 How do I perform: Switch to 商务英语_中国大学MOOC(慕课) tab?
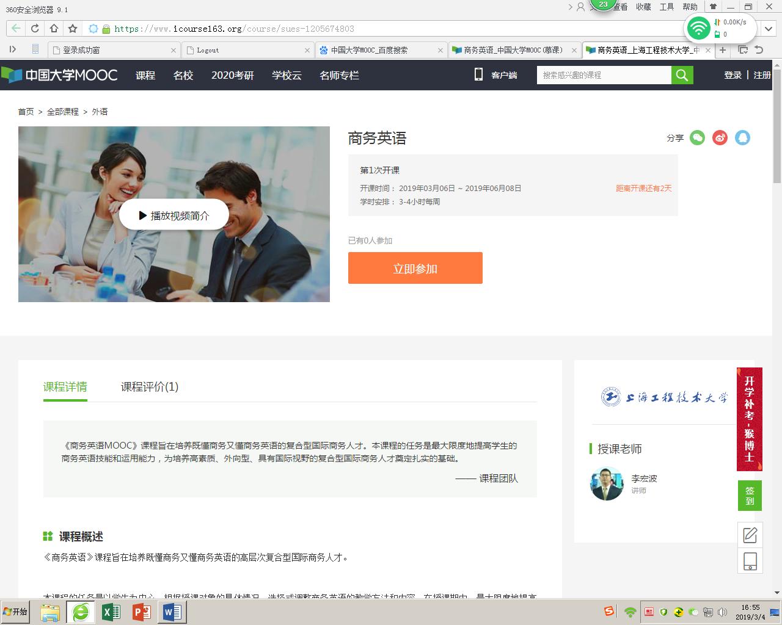(x=514, y=50)
